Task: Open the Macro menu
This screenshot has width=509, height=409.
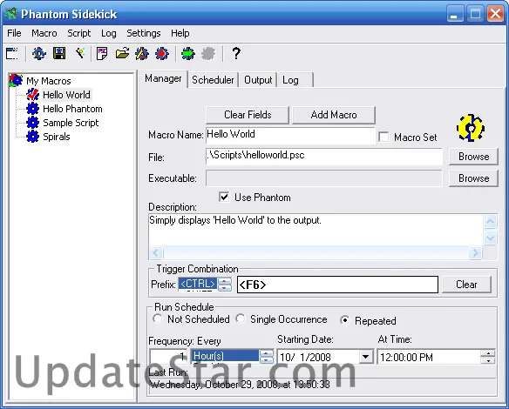Action: [x=44, y=33]
